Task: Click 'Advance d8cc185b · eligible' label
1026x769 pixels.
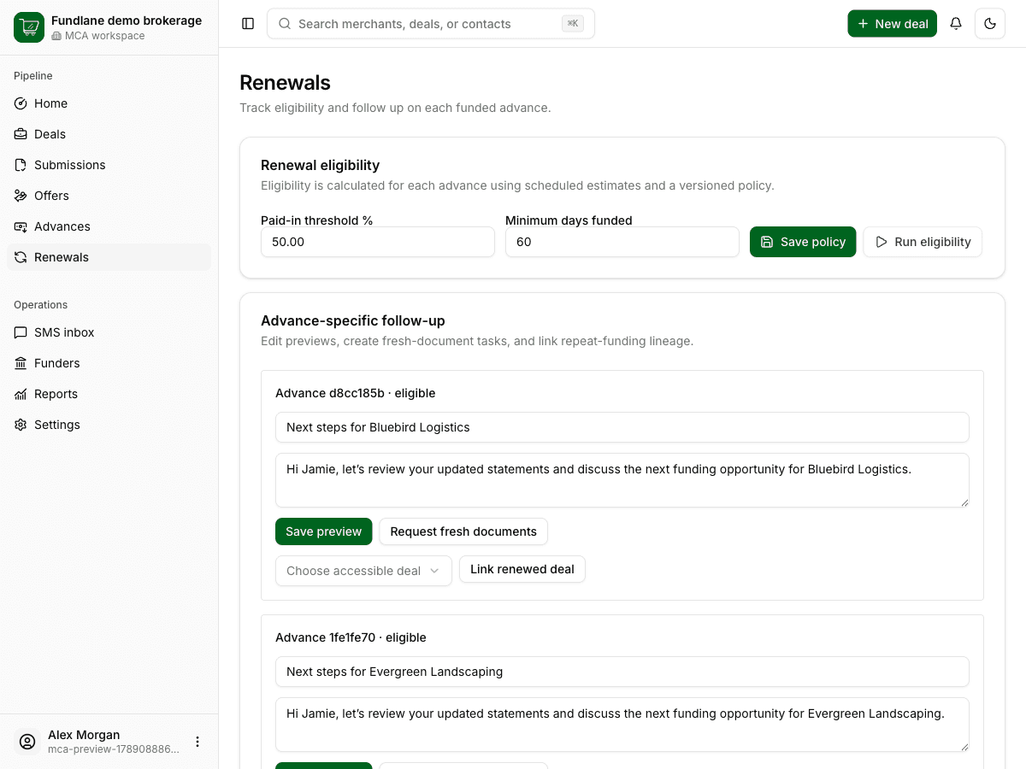Action: [356, 393]
